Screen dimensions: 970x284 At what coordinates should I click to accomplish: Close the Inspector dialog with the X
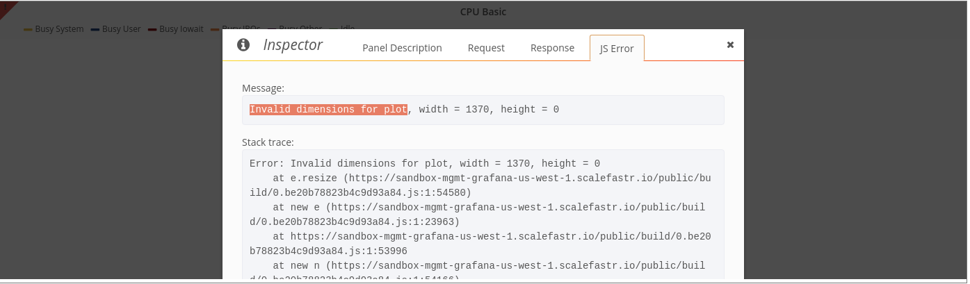tap(730, 44)
